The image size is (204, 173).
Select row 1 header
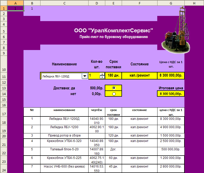(x=4, y=8)
